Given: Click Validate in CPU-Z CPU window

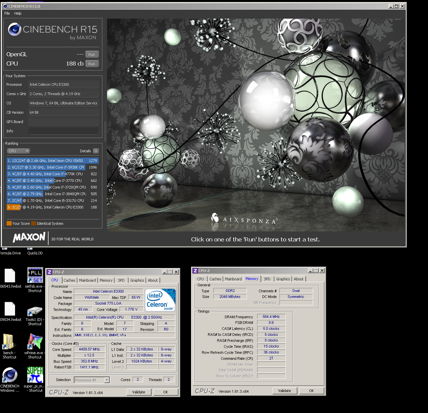Looking at the screenshot, I should point(139,392).
